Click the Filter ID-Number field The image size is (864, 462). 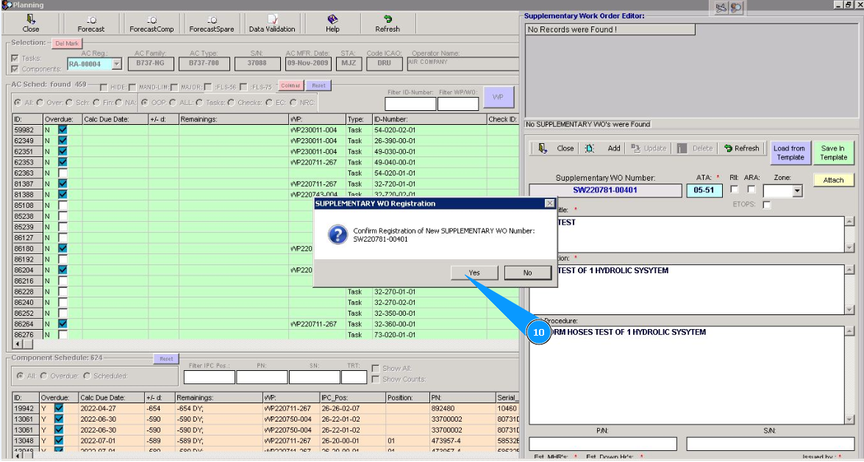tap(410, 104)
